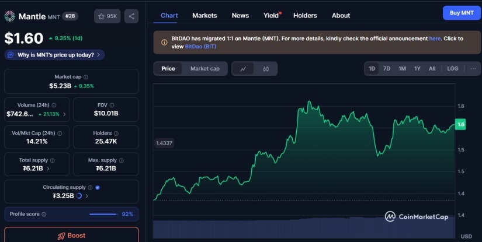Add Mantle to watchlist with star button

108,16
